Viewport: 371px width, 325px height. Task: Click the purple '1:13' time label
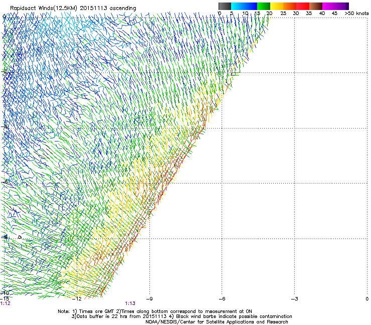coord(130,303)
